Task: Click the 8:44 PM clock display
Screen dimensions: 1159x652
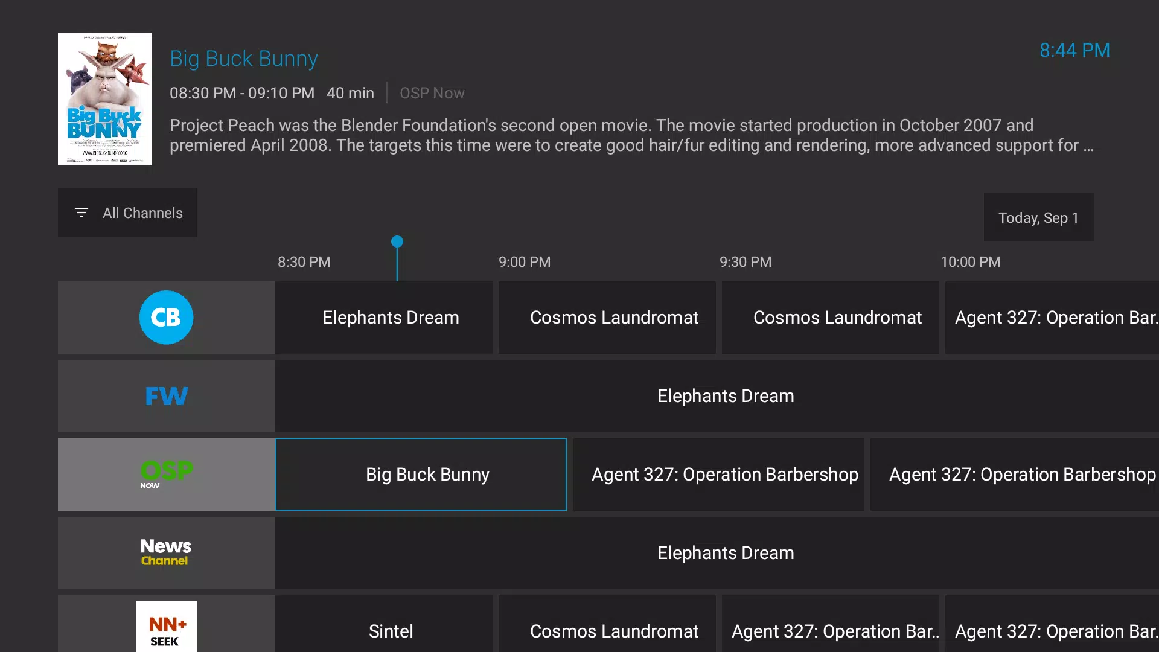Action: click(1074, 50)
